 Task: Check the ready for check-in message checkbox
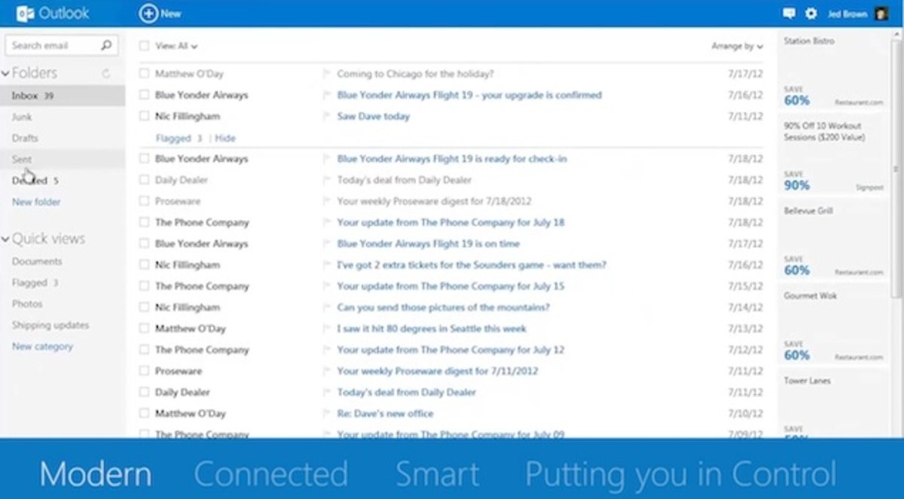coord(144,159)
